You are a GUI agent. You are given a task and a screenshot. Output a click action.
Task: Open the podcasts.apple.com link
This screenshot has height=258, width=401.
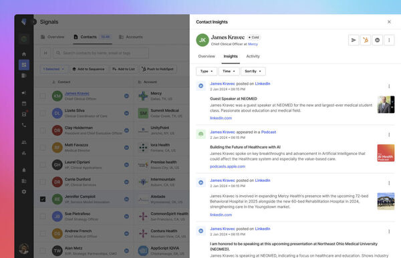[227, 166]
